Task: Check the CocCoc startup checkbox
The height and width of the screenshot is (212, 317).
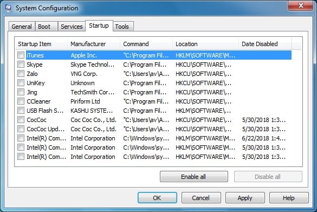Action: click(21, 119)
